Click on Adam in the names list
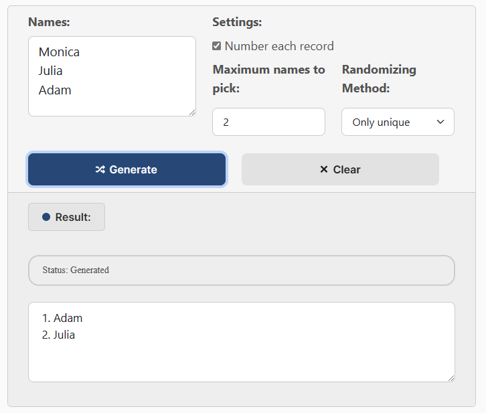This screenshot has height=413, width=486. tap(55, 90)
